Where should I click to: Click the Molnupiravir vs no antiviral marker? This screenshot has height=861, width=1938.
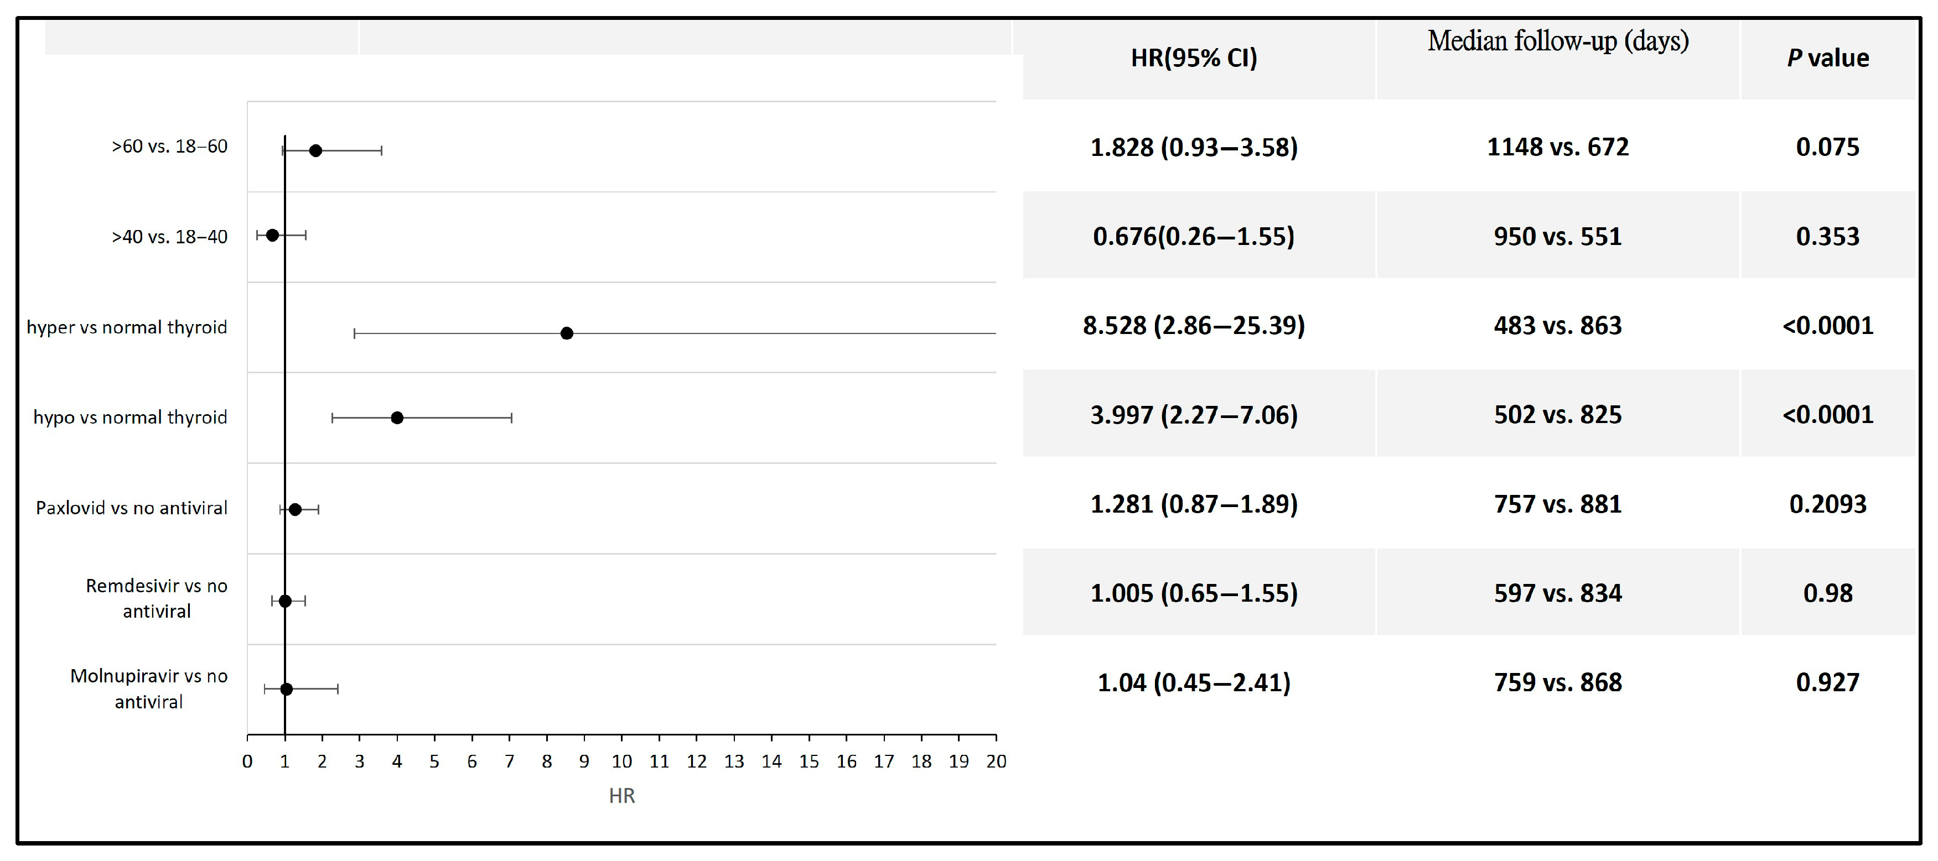pyautogui.click(x=286, y=689)
